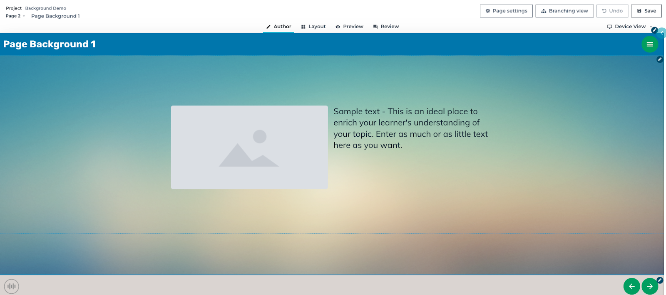Go back with the green left arrow
Screen dimensions: 666x295
coord(631,286)
